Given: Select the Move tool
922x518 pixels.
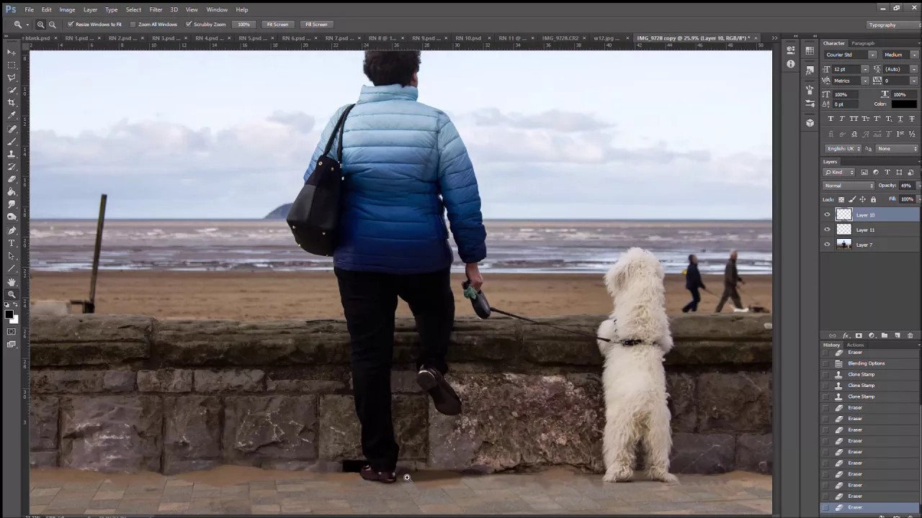Looking at the screenshot, I should (12, 53).
